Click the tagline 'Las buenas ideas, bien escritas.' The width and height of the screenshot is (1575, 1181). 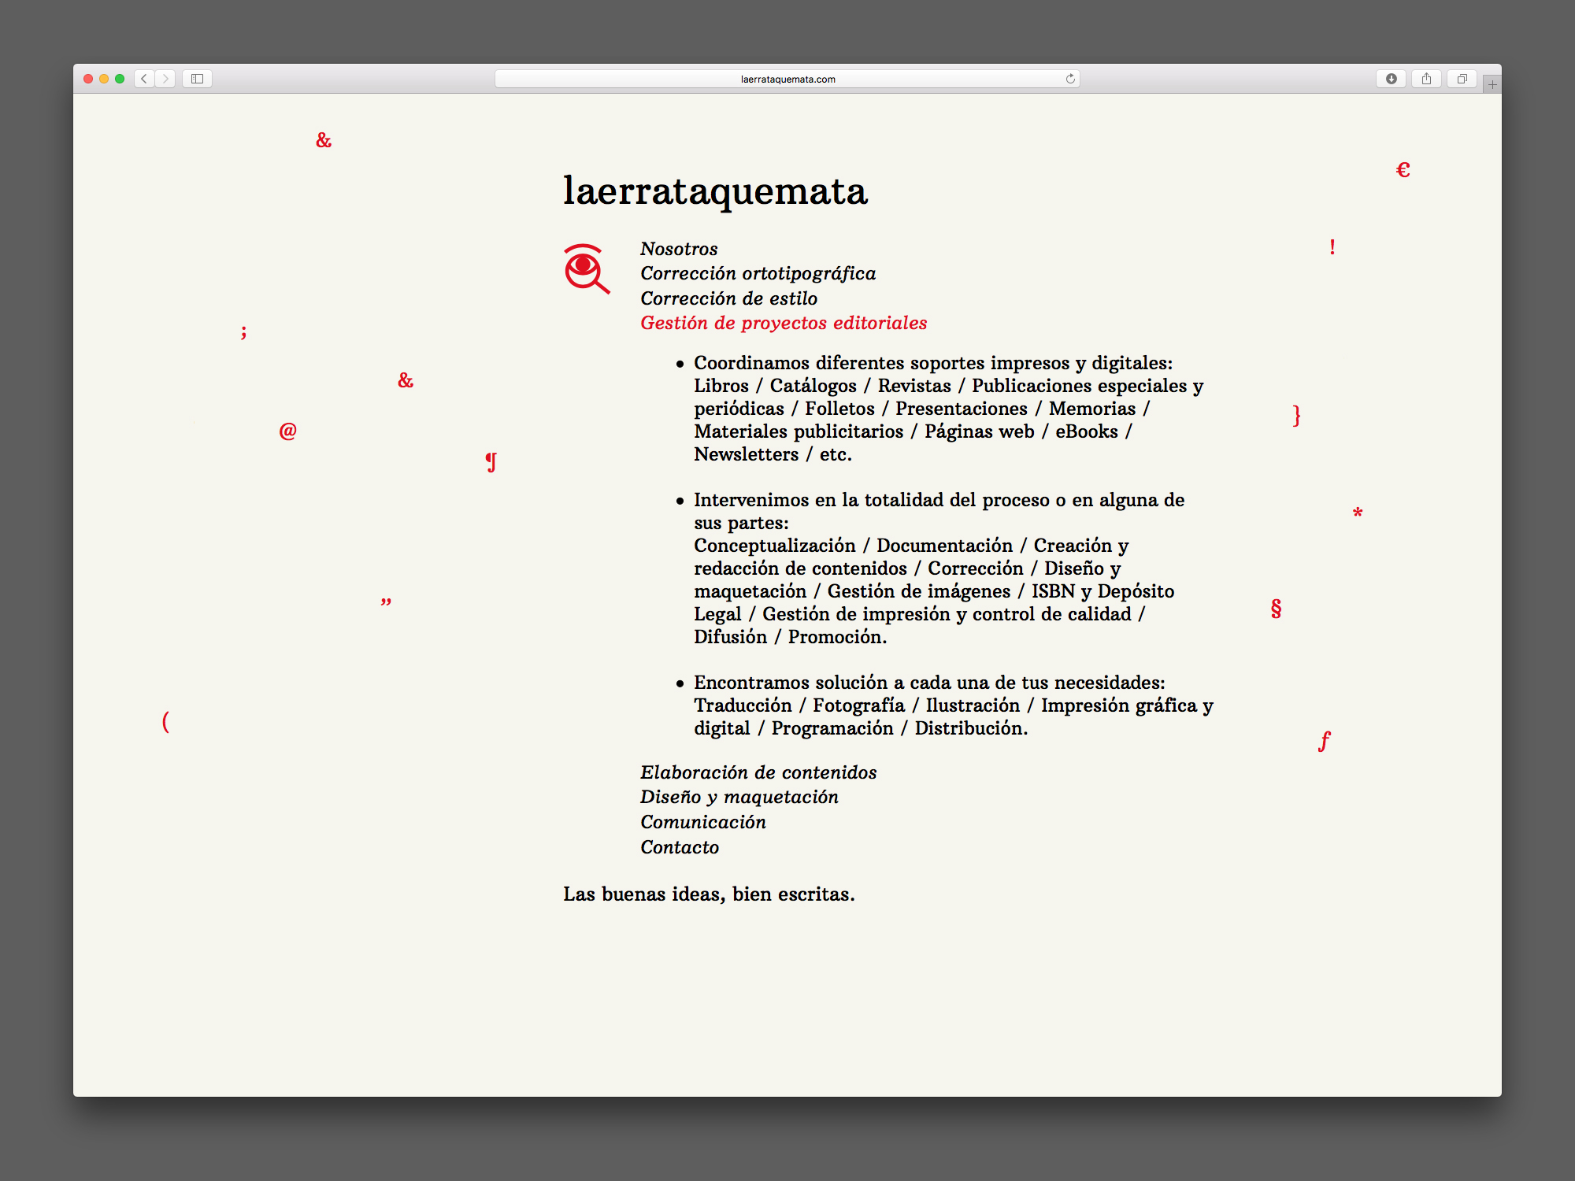[x=709, y=894]
